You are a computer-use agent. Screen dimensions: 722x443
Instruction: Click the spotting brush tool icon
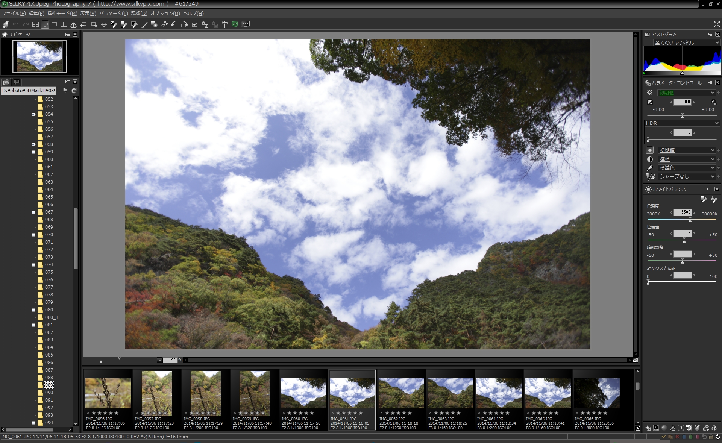tap(144, 24)
